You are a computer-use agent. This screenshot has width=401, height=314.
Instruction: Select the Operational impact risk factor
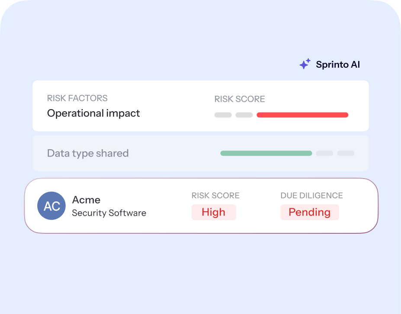93,113
